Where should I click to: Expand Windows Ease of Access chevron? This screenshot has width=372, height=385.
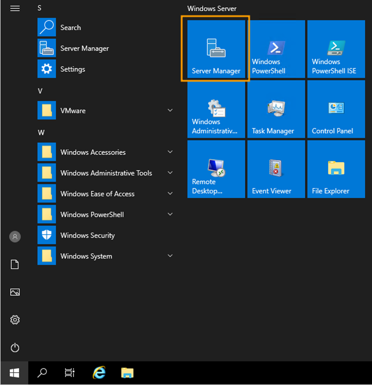pyautogui.click(x=170, y=193)
